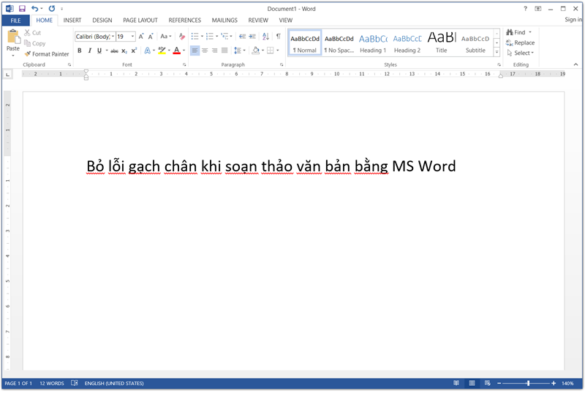Select the Heading 1 style thumbnail
Screen dimensions: 585x410
(373, 43)
